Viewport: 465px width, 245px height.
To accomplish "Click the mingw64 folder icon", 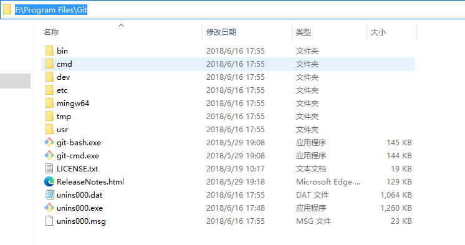I will click(49, 103).
